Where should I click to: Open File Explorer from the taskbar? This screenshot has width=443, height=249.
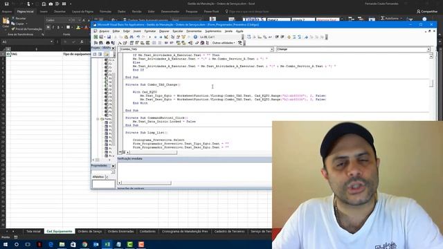[x=62, y=244]
